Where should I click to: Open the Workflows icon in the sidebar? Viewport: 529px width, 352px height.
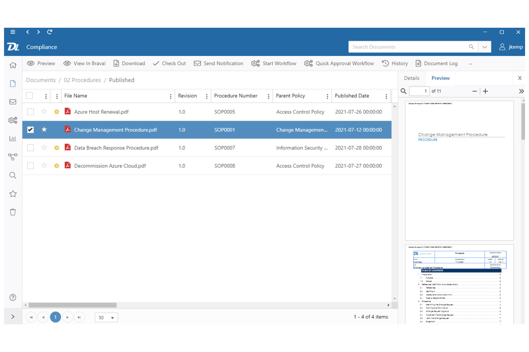coord(13,157)
